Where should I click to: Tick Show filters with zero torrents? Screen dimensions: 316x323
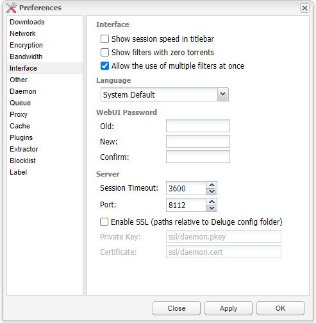(104, 53)
